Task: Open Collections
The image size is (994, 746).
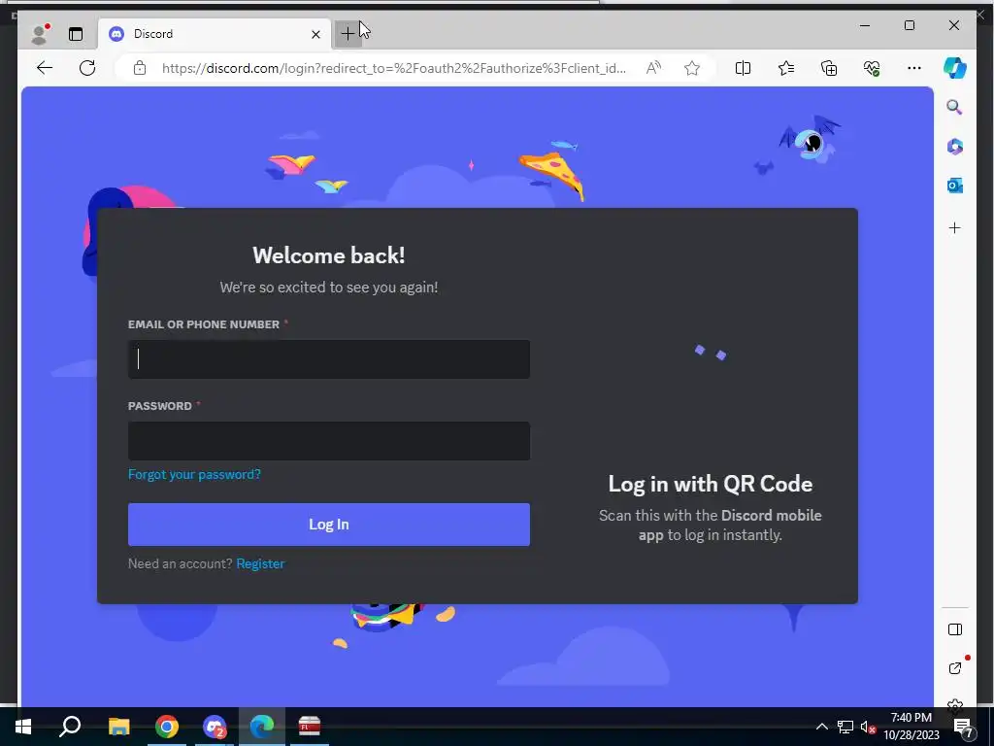Action: (829, 68)
